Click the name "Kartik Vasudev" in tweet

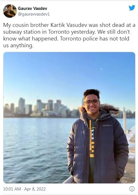tap(69, 25)
